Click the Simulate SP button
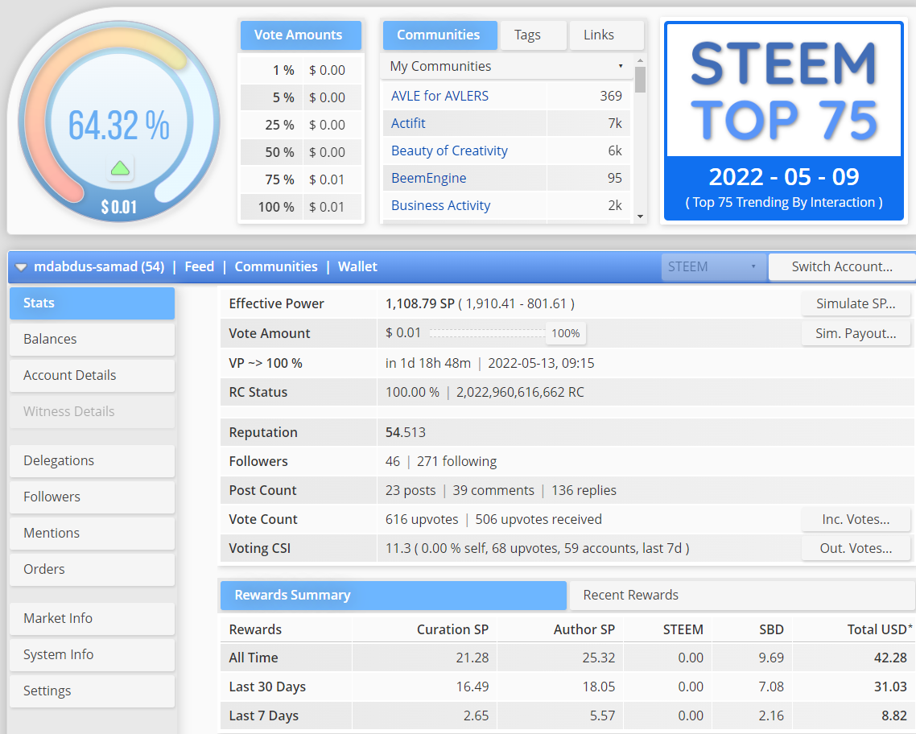This screenshot has width=916, height=734. coord(856,303)
